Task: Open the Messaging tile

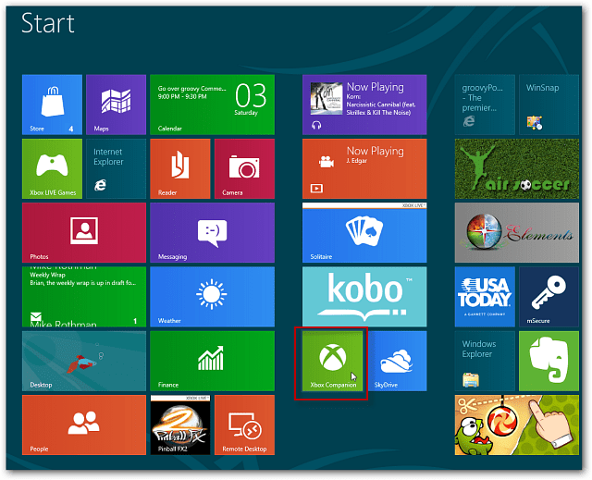Action: point(212,233)
